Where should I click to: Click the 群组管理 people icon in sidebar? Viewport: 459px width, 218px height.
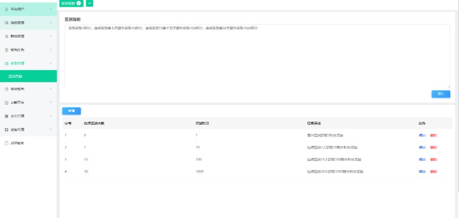click(7, 36)
